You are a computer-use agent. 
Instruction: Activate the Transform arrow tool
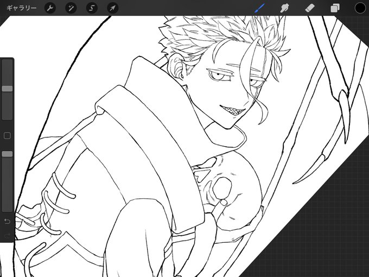pyautogui.click(x=113, y=8)
